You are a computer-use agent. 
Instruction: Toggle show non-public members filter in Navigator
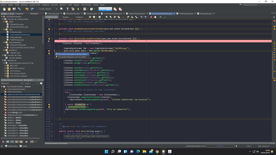(x=16, y=142)
